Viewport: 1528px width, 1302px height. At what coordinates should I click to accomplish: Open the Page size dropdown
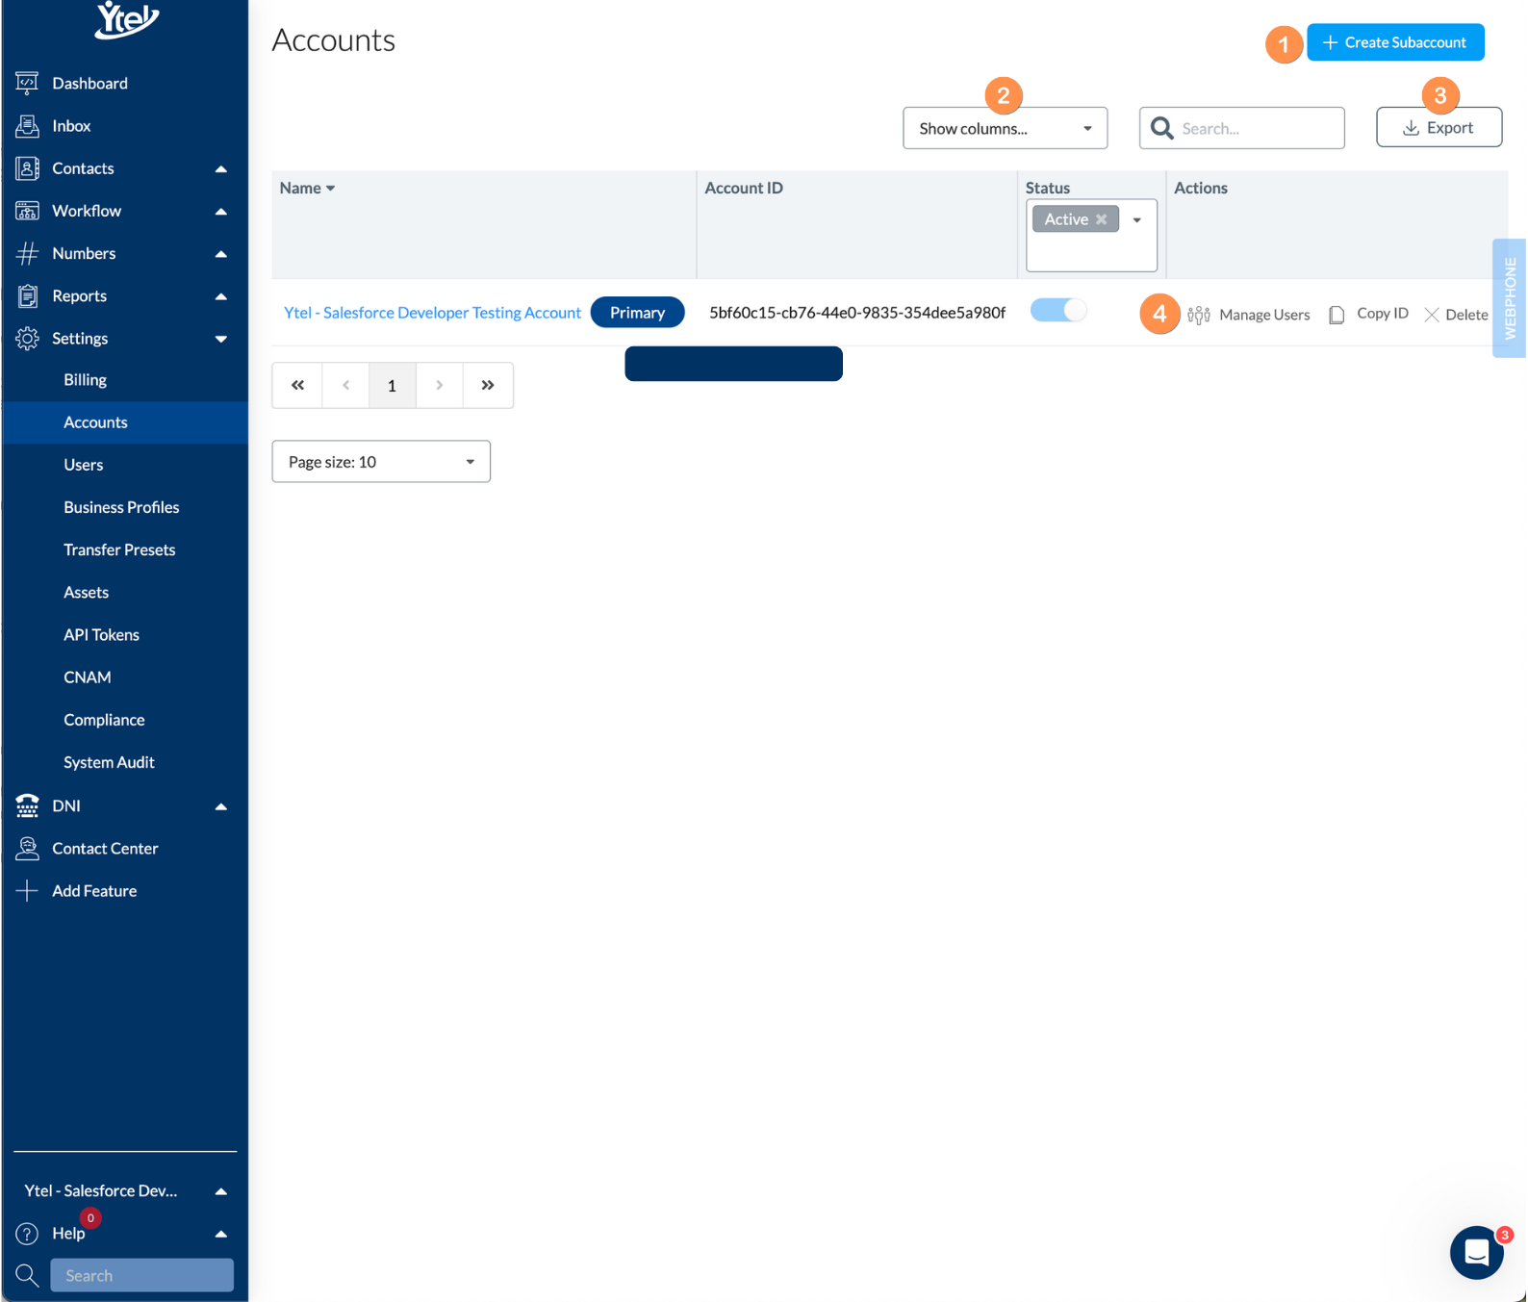(381, 462)
